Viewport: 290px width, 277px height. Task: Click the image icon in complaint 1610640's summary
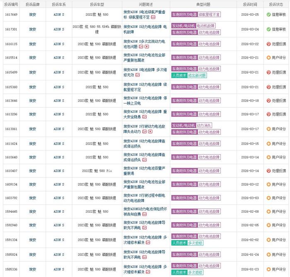(146, 160)
